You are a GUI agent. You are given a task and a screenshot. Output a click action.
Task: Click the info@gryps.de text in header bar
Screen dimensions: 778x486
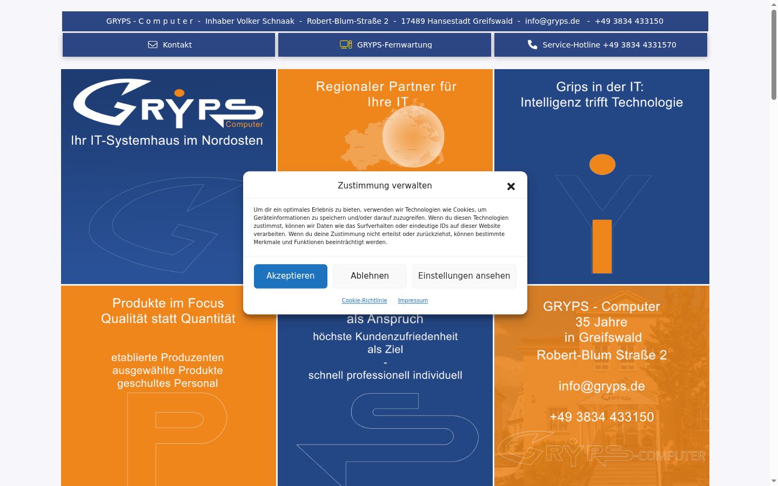552,21
